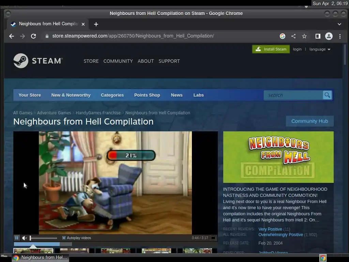Select the fourth media thumbnail

156,251
